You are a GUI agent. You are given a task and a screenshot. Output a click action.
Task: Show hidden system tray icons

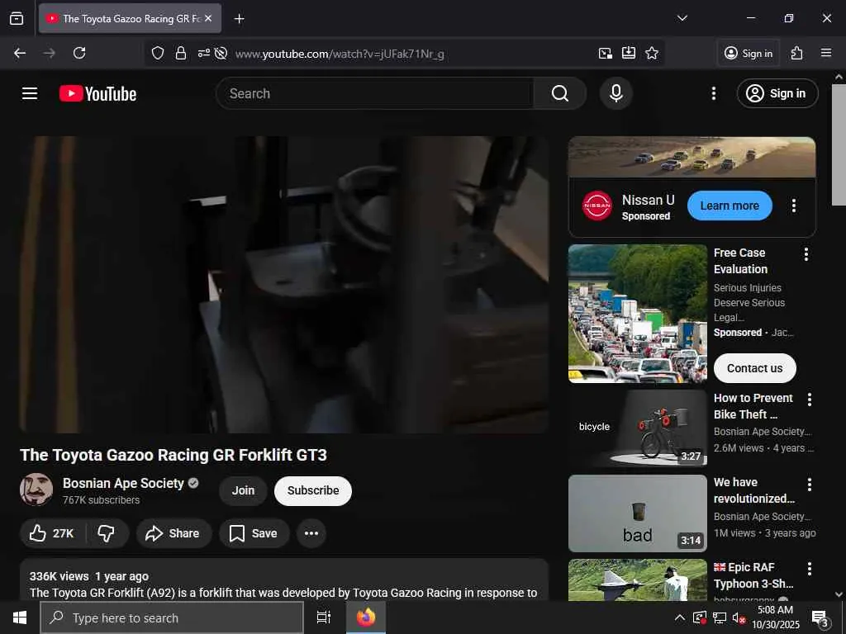[679, 617]
